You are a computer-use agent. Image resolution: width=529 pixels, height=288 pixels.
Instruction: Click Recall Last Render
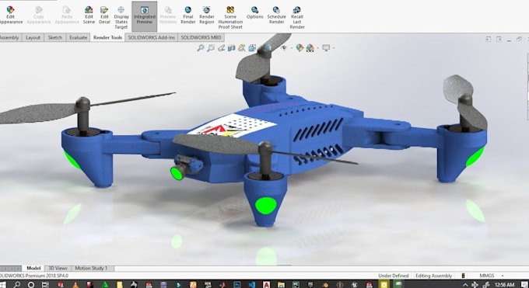click(x=297, y=18)
